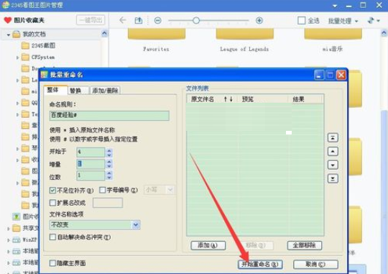388x274 pixels.
Task: Move file to top of list icon
Action: [x=333, y=138]
